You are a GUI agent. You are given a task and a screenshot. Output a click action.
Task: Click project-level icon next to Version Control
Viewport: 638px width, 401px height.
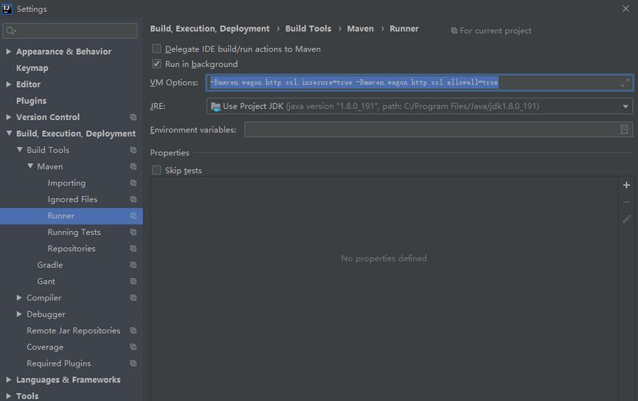(133, 117)
